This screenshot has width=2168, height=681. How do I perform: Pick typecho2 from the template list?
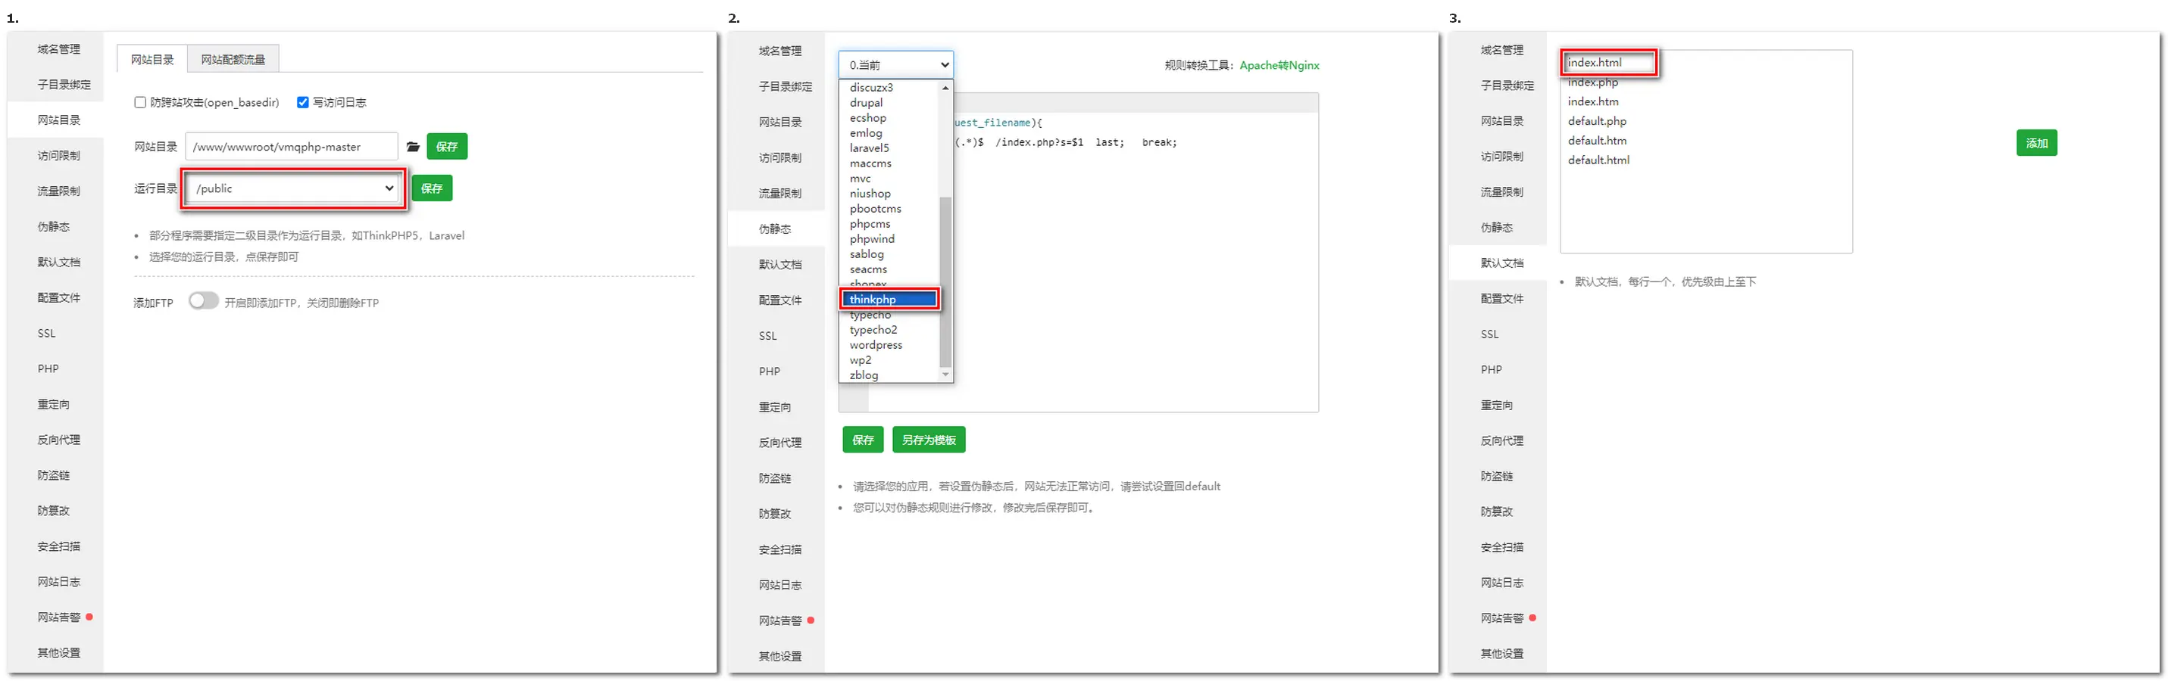pos(889,330)
